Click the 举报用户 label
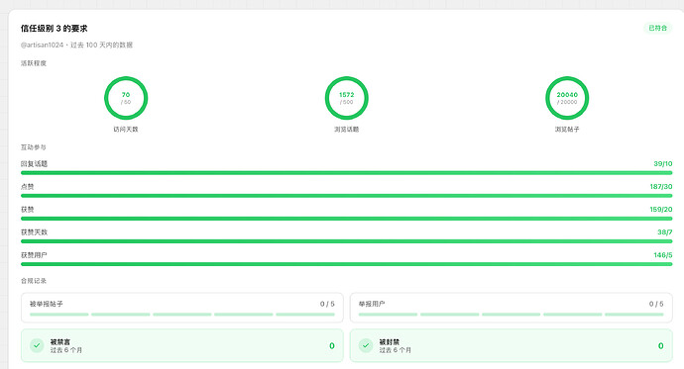 (x=372, y=304)
